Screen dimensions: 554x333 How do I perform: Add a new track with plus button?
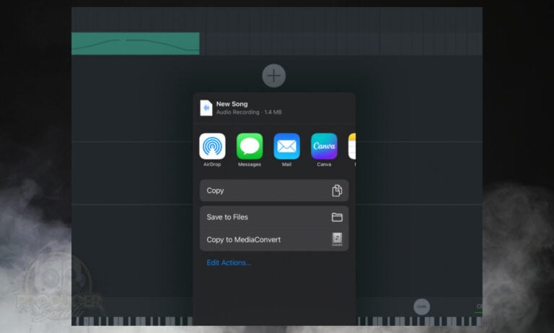pos(274,76)
